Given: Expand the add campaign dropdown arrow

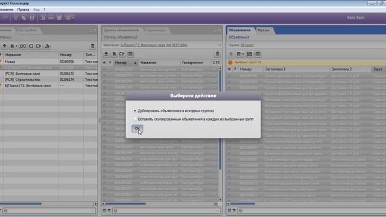Looking at the screenshot, I should [x=16, y=46].
